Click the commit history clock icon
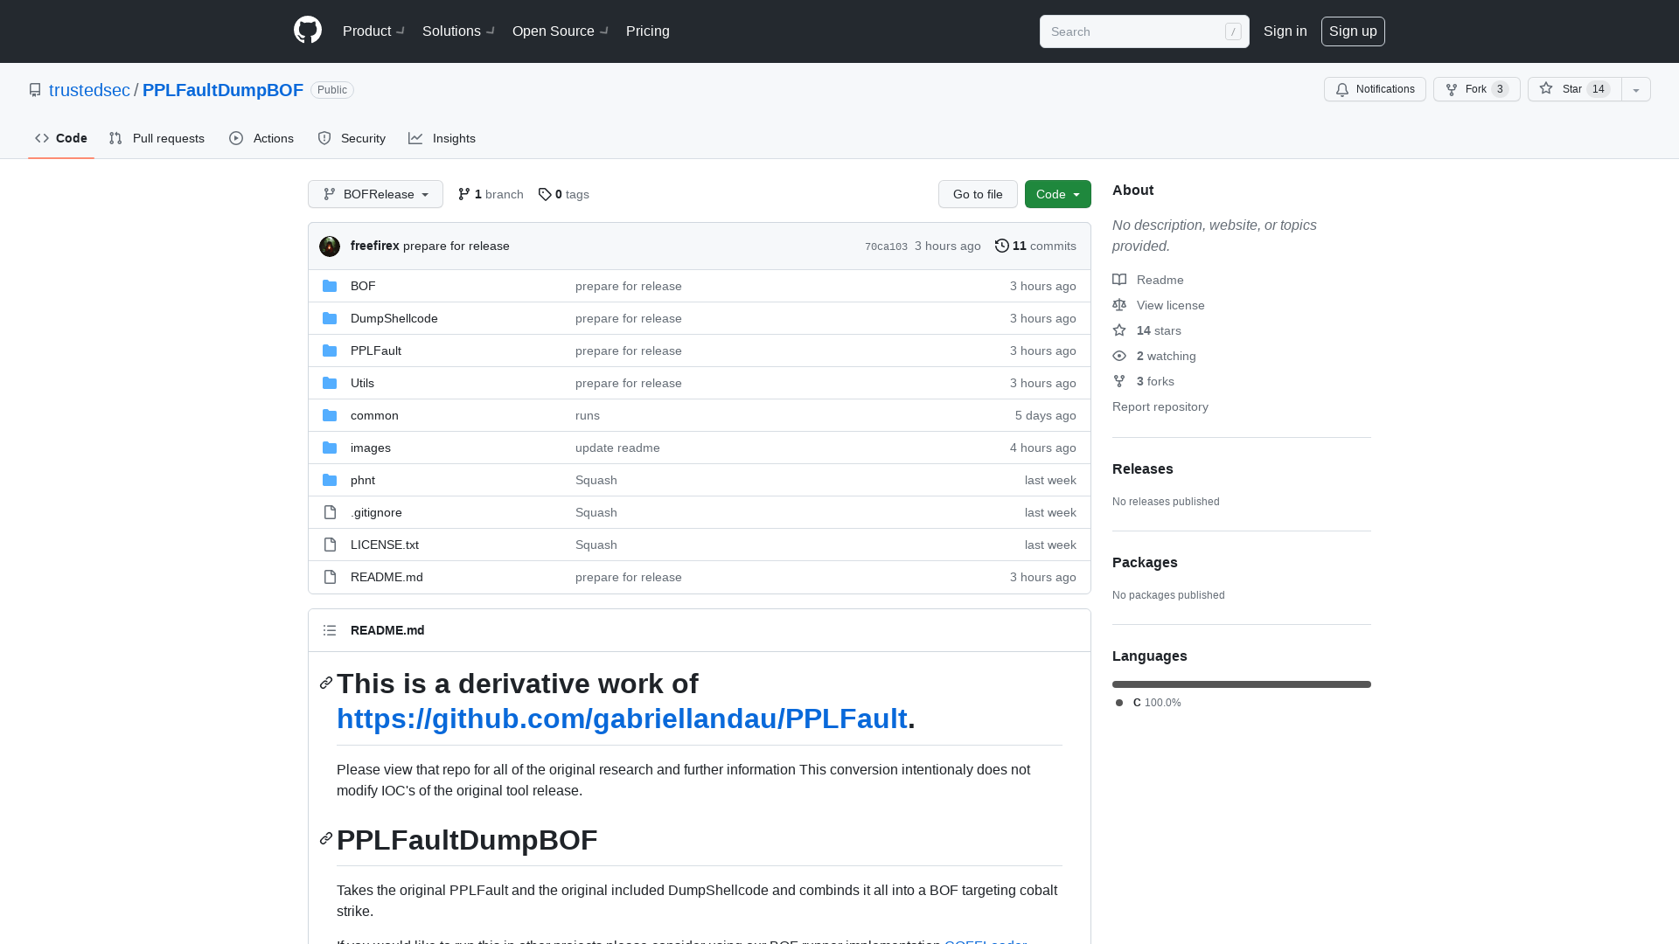 (1002, 246)
